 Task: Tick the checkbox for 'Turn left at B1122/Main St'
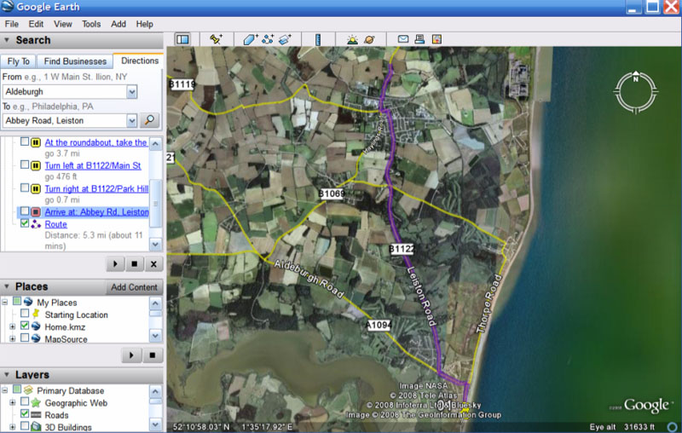[x=25, y=165]
